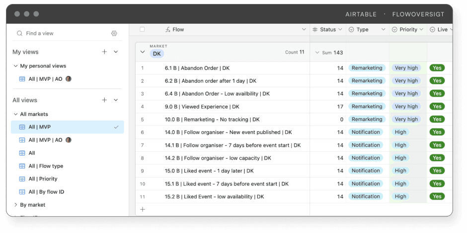Click the user avatar next to All | MVP | AO under All markets
The image size is (467, 233).
(69, 140)
